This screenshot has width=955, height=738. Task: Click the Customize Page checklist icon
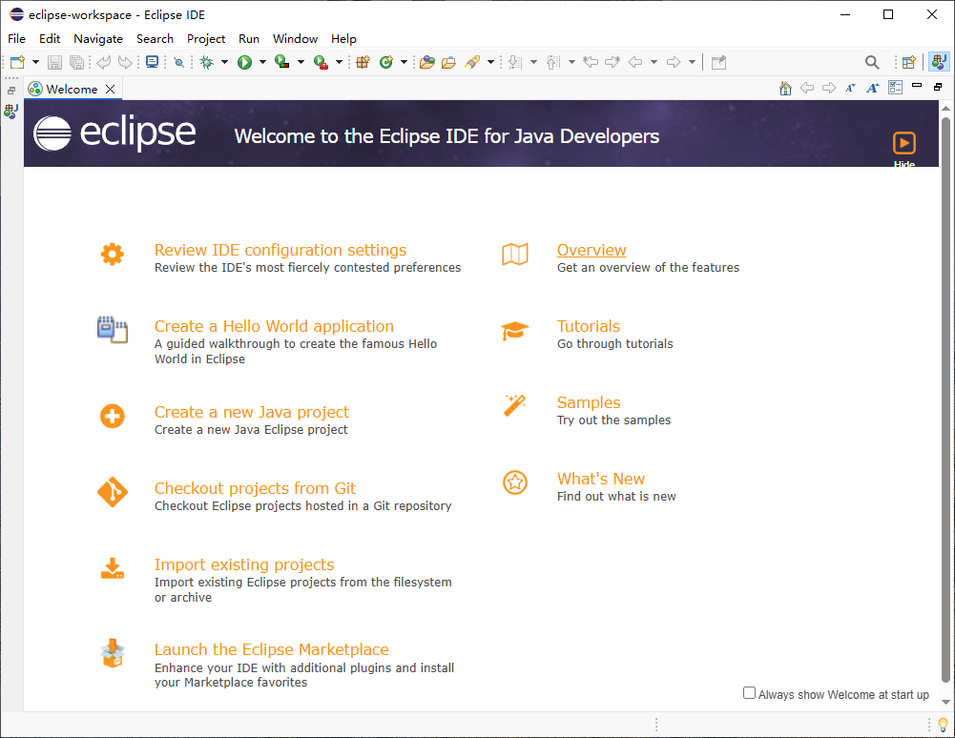click(x=895, y=88)
